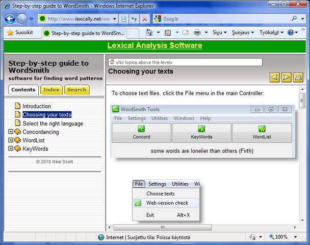Viewport: 310px width, 245px height.
Task: Switch to the Contents tab
Action: pyautogui.click(x=23, y=90)
